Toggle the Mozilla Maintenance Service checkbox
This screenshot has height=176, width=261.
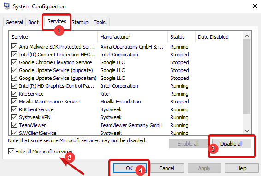[x=14, y=102]
